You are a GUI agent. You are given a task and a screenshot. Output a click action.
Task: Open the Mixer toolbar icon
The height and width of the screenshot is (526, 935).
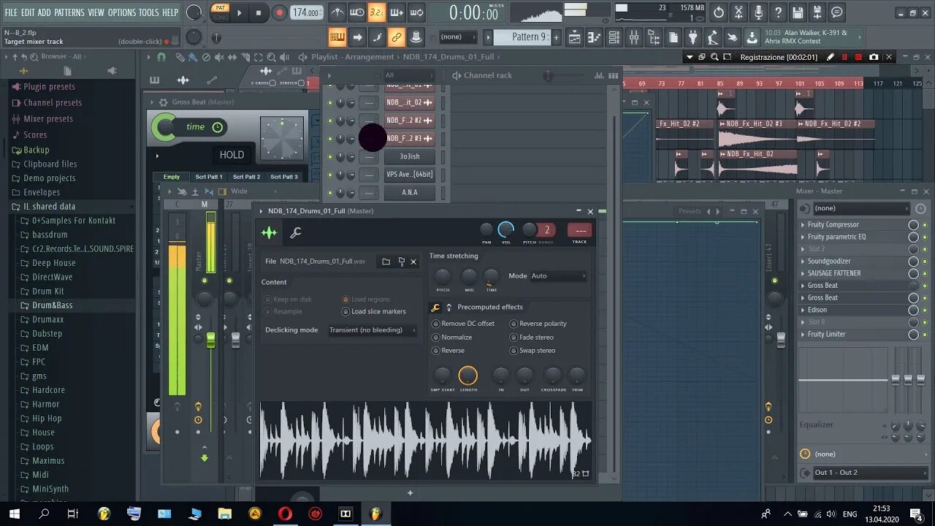[634, 37]
